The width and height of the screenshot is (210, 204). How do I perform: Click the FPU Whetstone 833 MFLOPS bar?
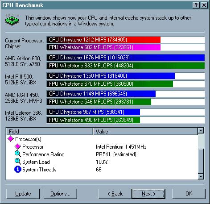click(x=126, y=66)
